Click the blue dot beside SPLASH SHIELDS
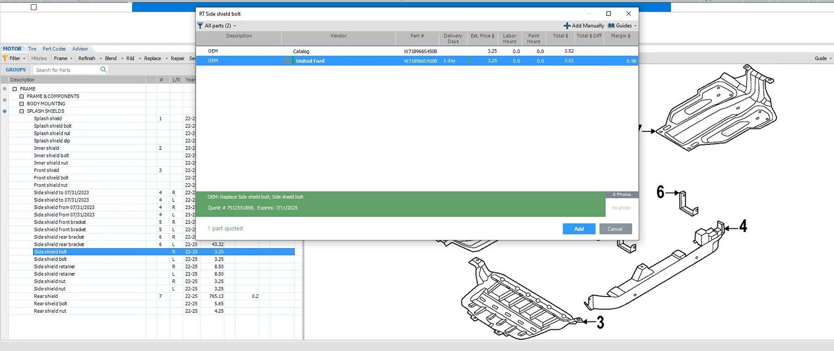This screenshot has height=351, width=834. 5,111
